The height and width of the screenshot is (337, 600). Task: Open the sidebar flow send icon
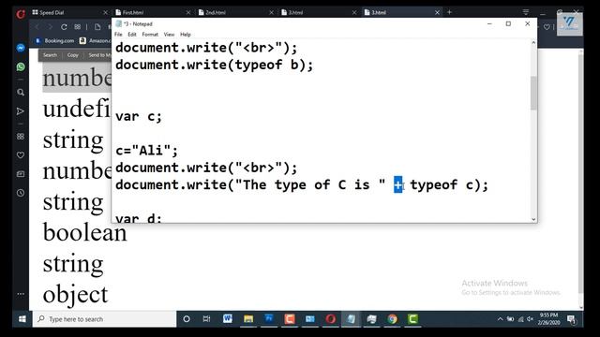tap(21, 111)
